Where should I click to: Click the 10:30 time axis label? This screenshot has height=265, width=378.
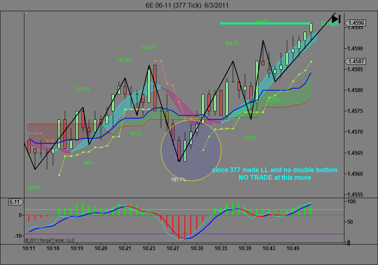click(x=197, y=248)
